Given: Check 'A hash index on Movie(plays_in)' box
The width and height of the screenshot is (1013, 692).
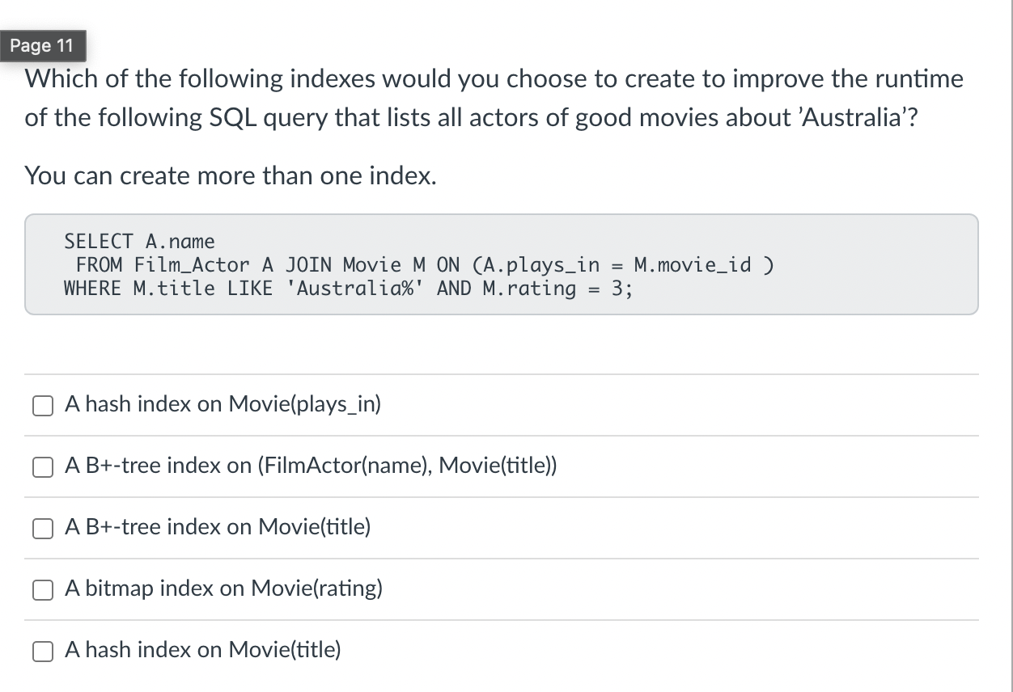Looking at the screenshot, I should click(44, 405).
